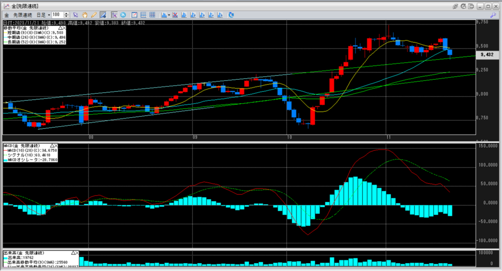The image size is (502, 271).
Task: Click the grid table view icon
Action: (x=152, y=15)
